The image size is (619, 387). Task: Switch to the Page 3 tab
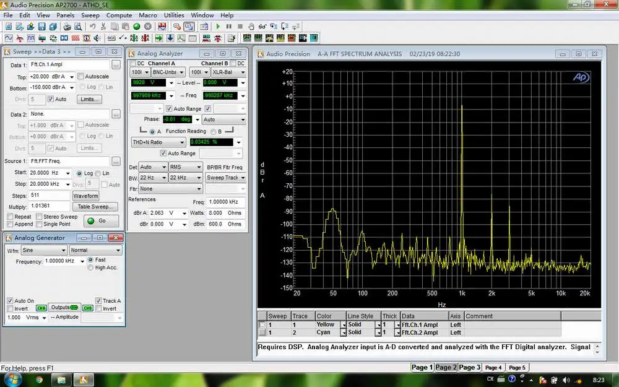click(469, 367)
